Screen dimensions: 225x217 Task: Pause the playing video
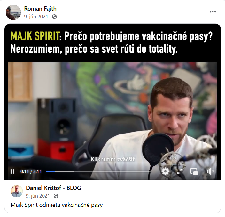[12, 171]
